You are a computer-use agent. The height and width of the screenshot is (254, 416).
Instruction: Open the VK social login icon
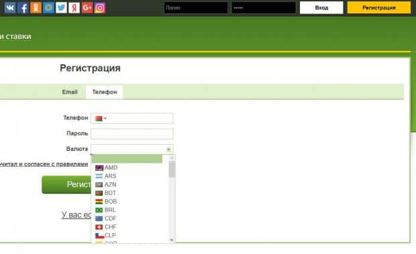tap(10, 7)
